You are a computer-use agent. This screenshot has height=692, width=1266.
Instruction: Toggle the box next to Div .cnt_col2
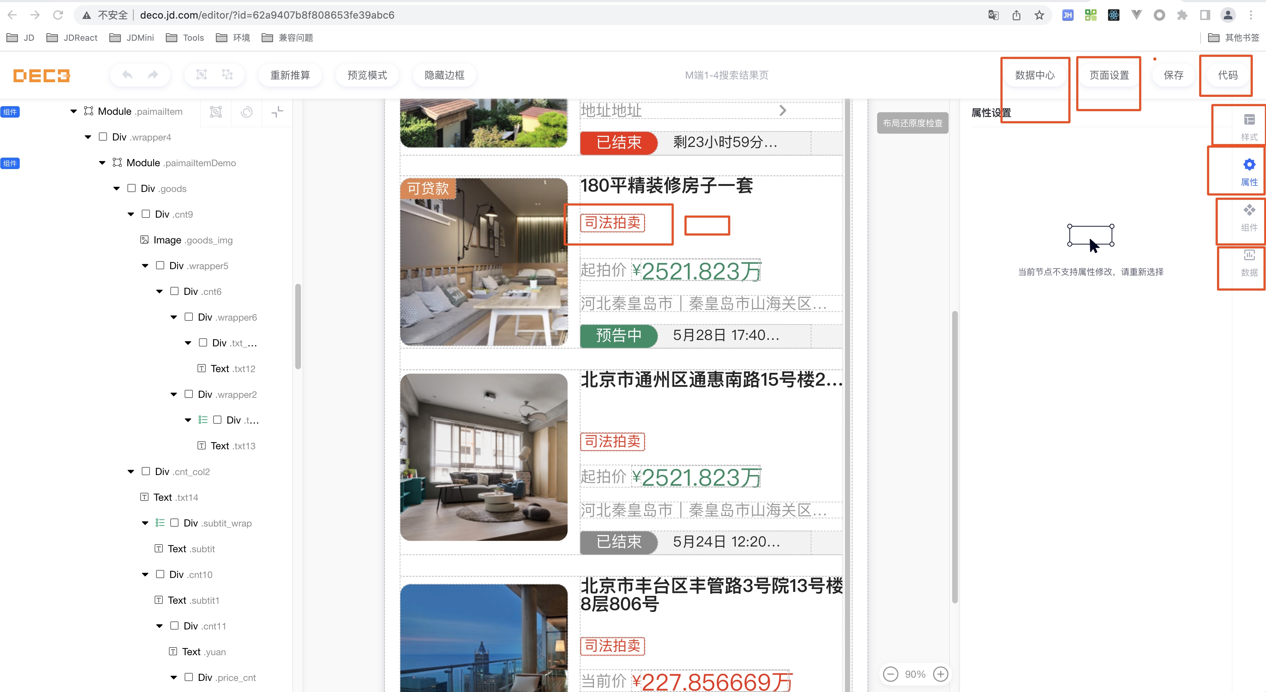(x=146, y=471)
